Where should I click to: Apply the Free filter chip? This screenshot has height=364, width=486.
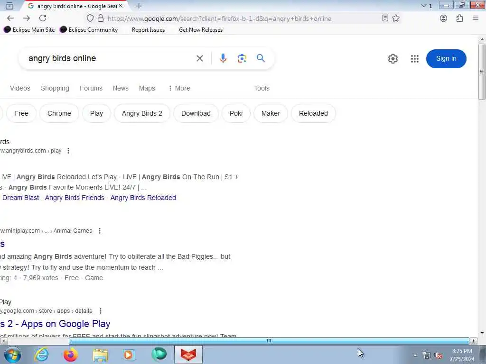pyautogui.click(x=21, y=113)
